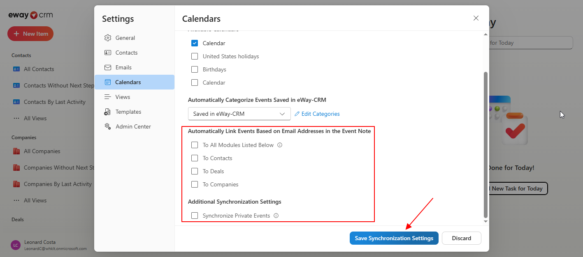Open General settings gear icon
This screenshot has width=583, height=257.
(108, 38)
